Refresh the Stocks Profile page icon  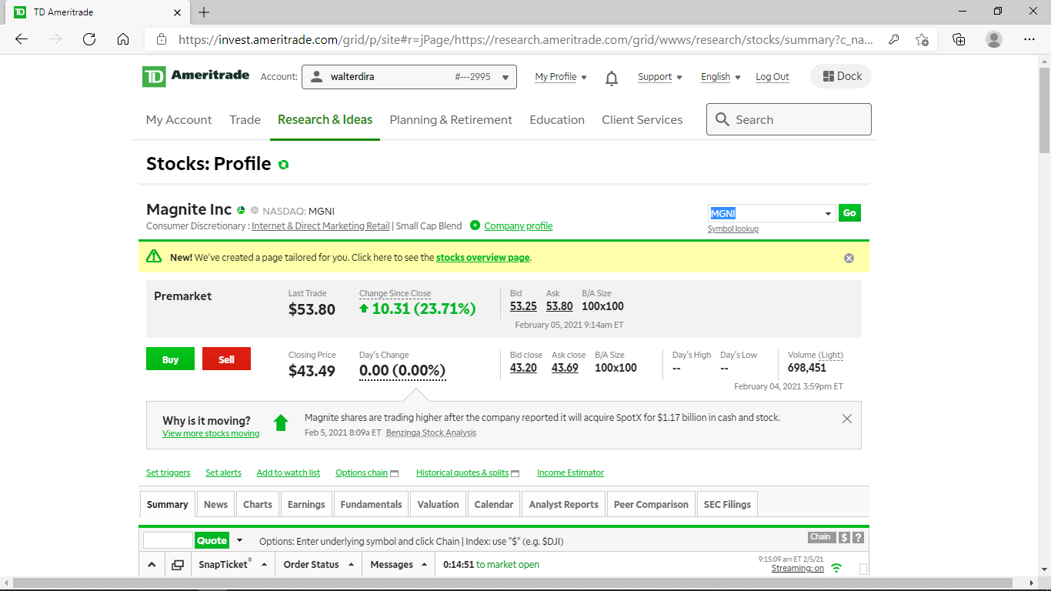[284, 165]
